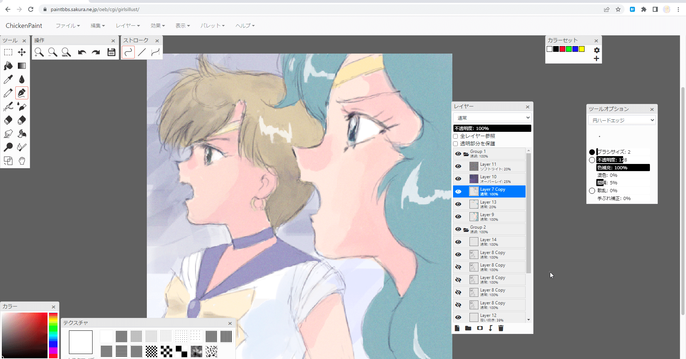Toggle Group 1 visibility eye

point(458,154)
